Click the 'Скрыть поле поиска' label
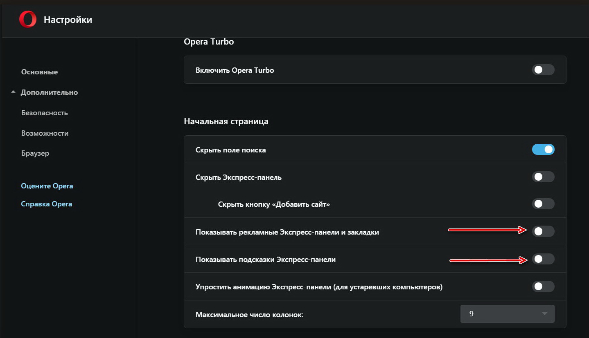 pyautogui.click(x=231, y=150)
